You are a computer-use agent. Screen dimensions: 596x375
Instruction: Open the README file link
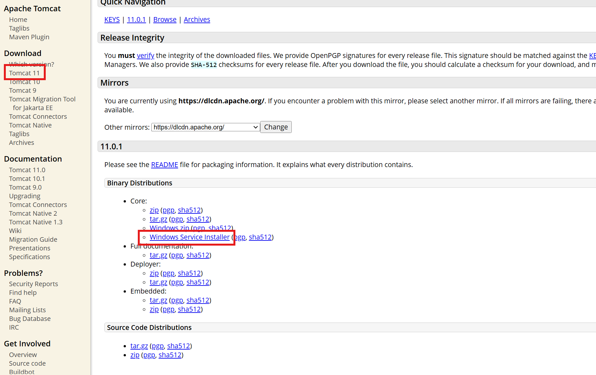pos(165,165)
